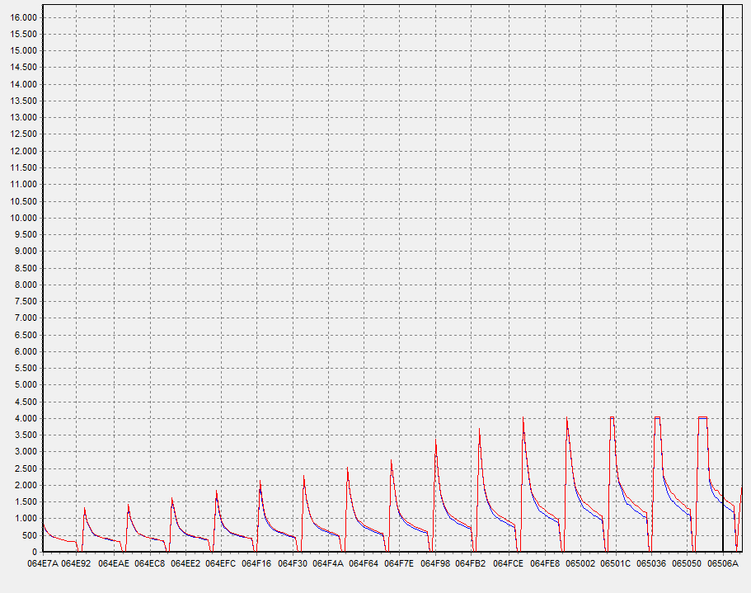This screenshot has height=593, width=751.
Task: Pick the 064F98 x-axis label
Action: pyautogui.click(x=435, y=564)
